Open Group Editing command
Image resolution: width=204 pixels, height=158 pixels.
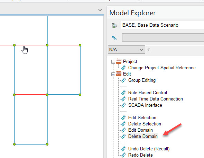[x=142, y=80]
